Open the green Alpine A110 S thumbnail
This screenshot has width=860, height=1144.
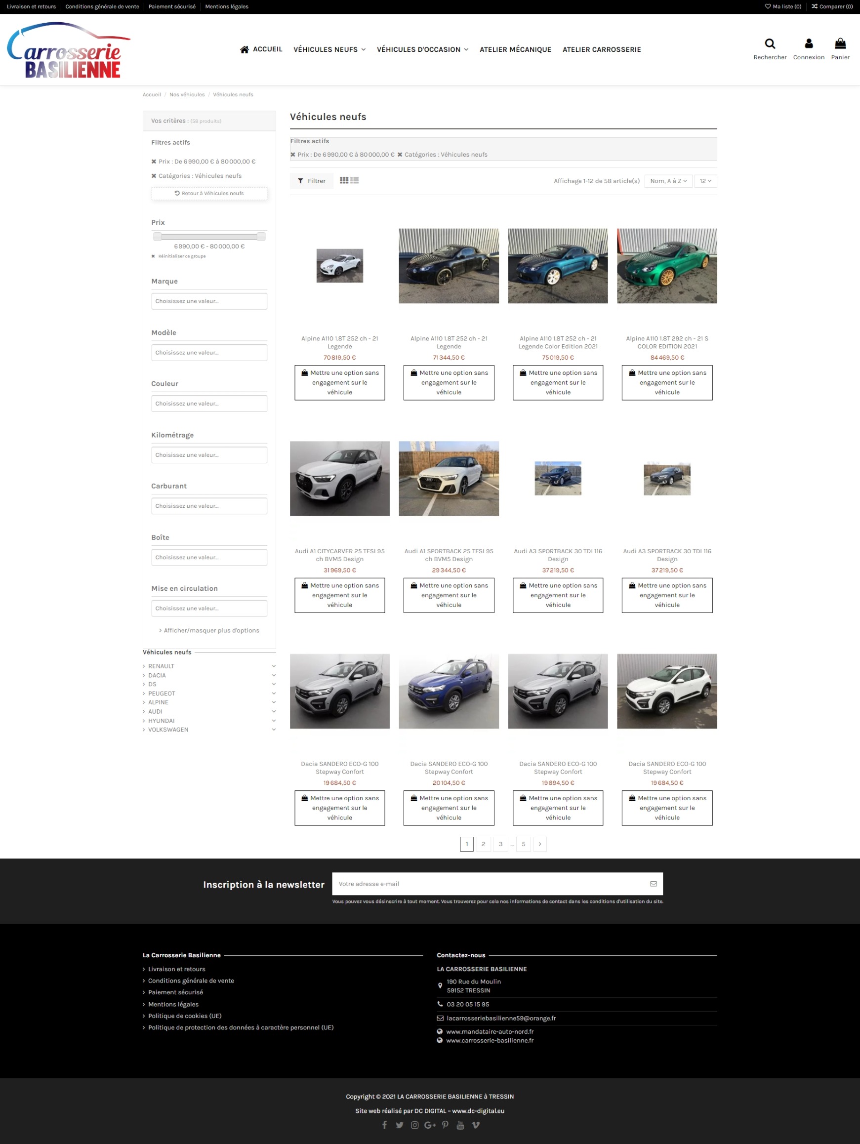[666, 266]
